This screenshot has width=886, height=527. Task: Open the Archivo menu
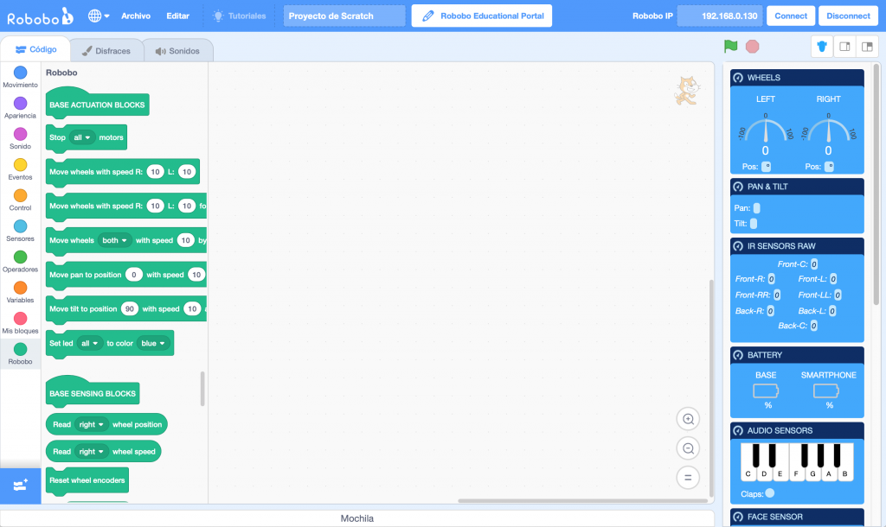[135, 16]
